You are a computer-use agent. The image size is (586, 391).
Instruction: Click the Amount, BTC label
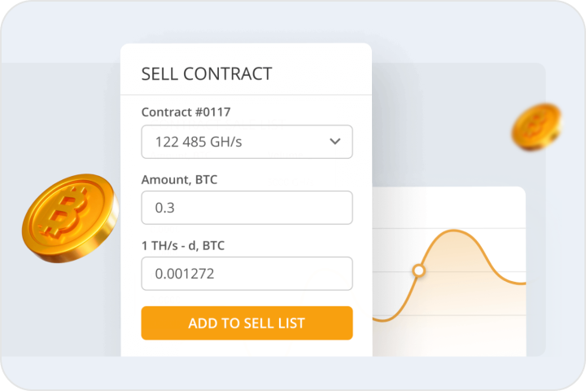coord(179,179)
